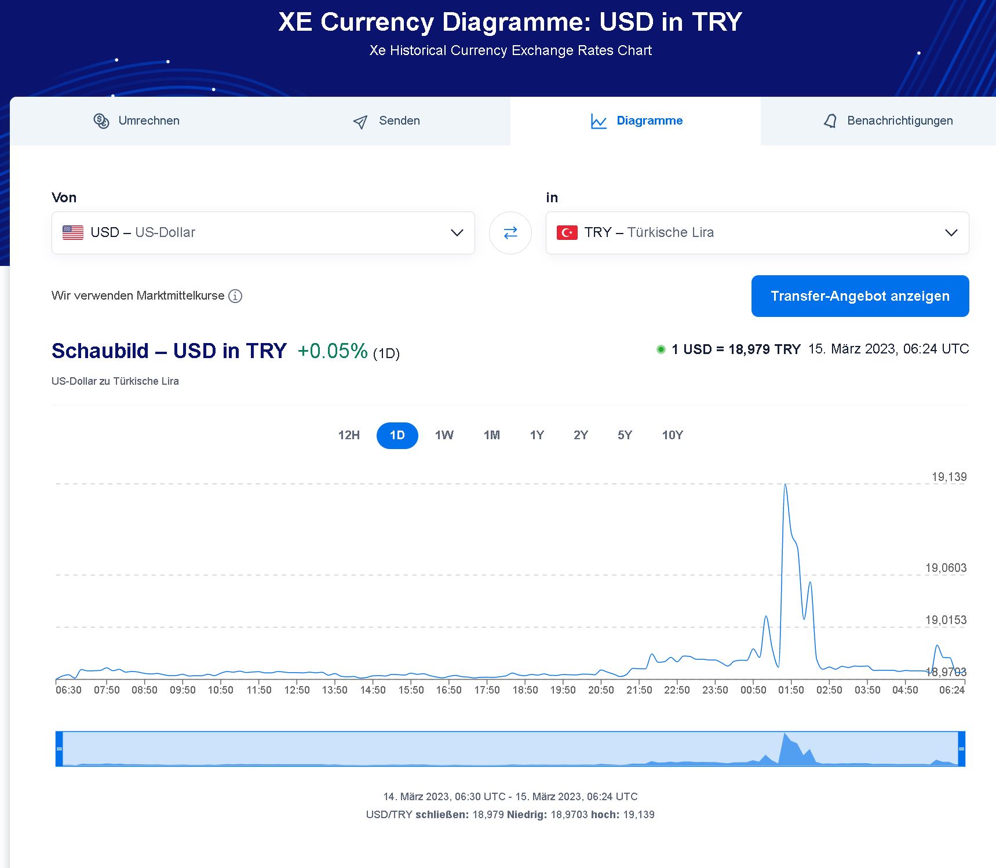Select the 2Y time range
Viewport: 996px width, 868px height.
[x=581, y=435]
